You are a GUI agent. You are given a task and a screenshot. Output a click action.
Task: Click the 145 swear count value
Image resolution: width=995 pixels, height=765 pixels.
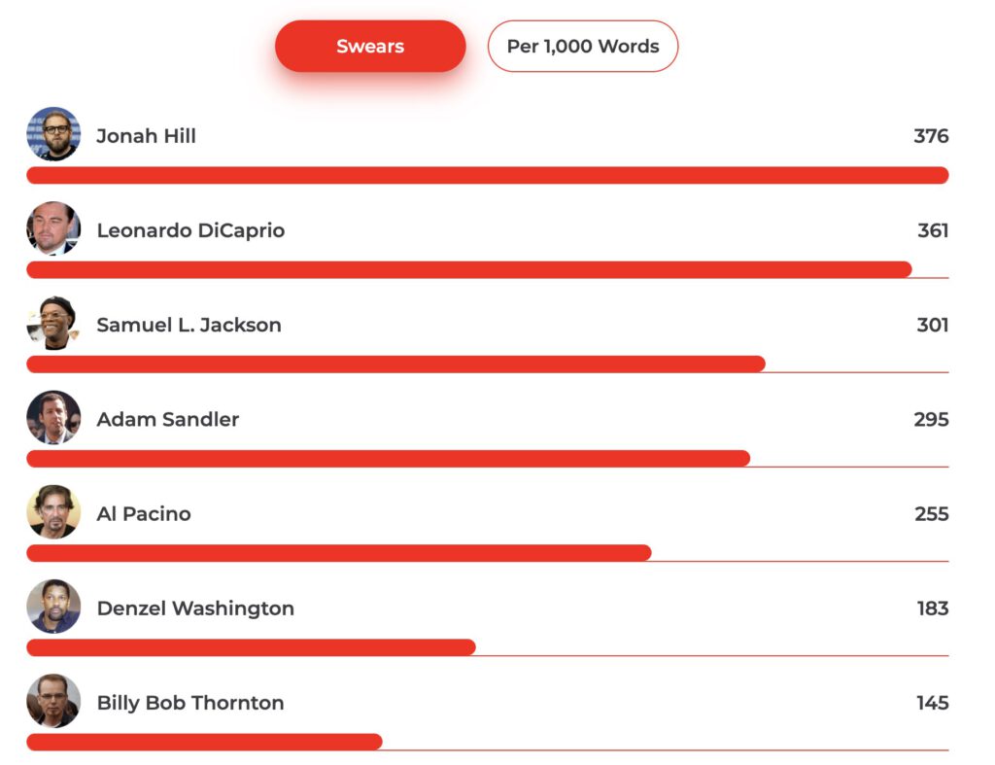(932, 703)
